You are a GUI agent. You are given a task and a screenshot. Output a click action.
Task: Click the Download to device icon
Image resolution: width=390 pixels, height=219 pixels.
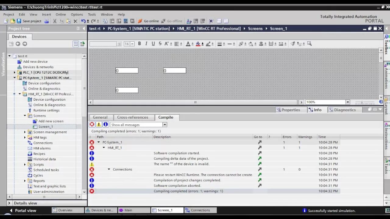112,21
